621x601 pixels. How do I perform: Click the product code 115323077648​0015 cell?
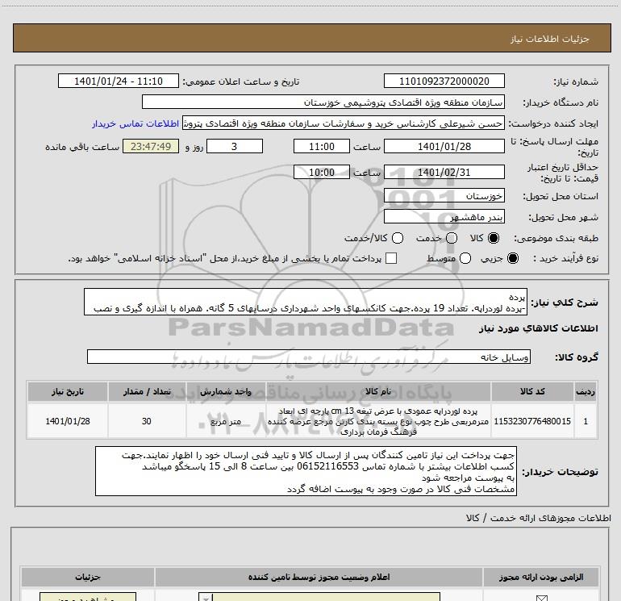tap(532, 421)
